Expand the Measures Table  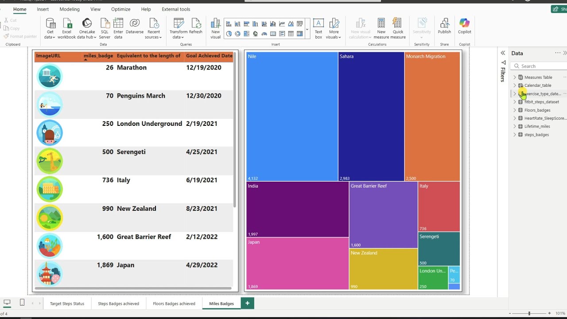515,77
